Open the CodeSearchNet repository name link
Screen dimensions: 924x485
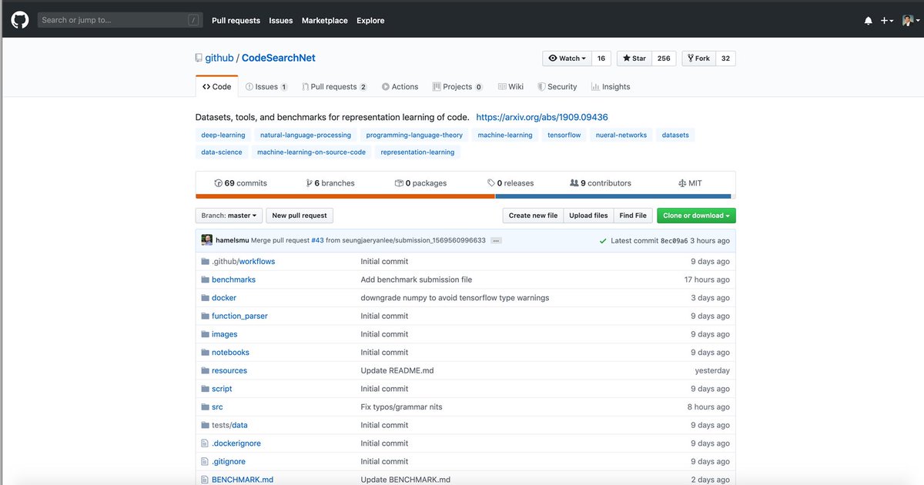click(x=279, y=58)
